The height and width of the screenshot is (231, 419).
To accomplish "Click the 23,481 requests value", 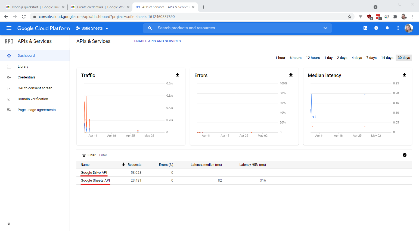I will click(136, 181).
